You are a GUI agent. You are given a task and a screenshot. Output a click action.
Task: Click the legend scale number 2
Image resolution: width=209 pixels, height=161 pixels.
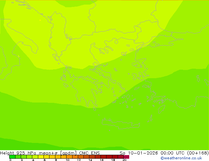[x=22, y=160]
